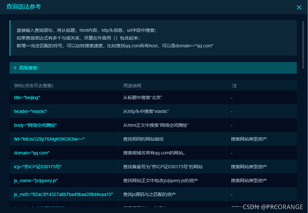Close the 查询语法参考 dialog
Image resolution: width=308 pixels, height=213 pixels.
point(299,7)
